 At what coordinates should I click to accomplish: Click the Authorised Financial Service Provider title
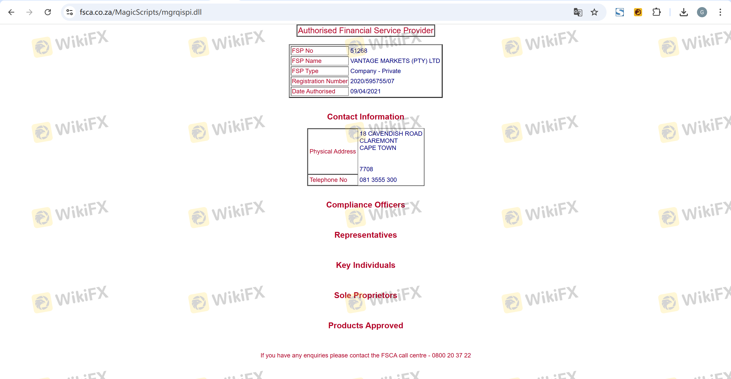[365, 31]
